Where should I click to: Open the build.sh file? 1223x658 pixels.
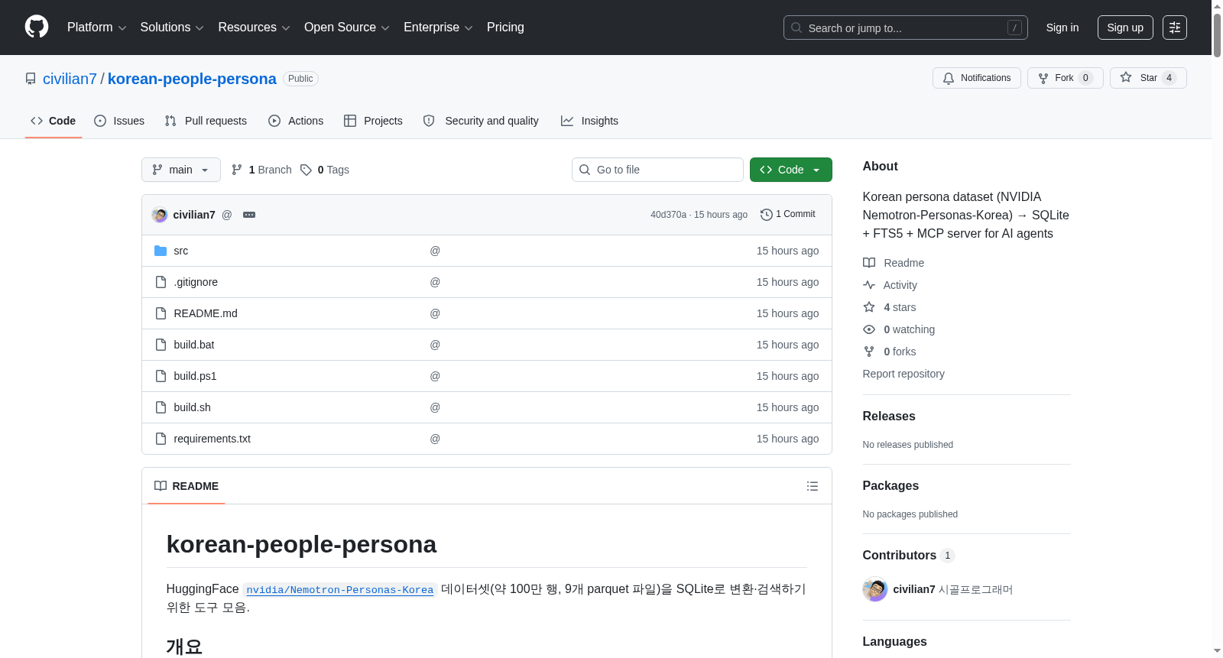192,407
